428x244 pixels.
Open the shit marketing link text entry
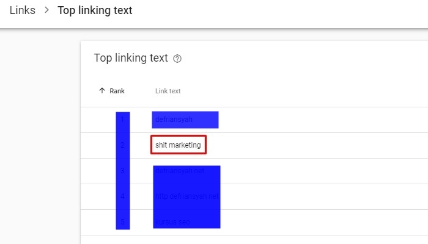[178, 145]
